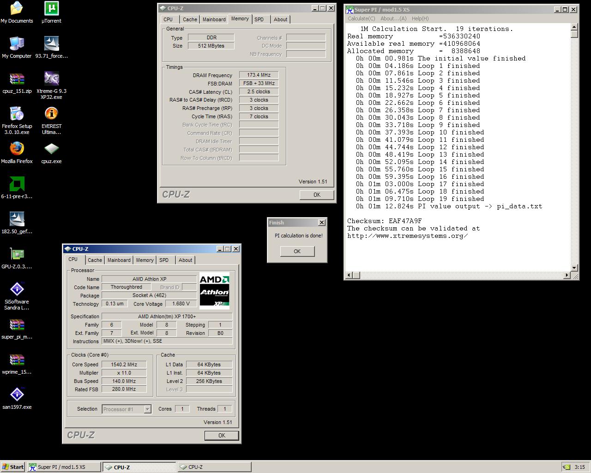Select 182.50_gef... installer icon
The width and height of the screenshot is (591, 473).
tap(17, 223)
